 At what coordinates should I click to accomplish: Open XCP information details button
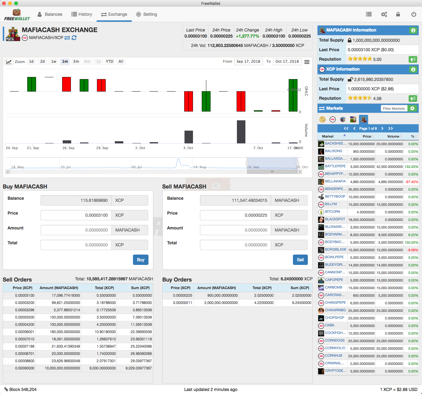click(413, 69)
